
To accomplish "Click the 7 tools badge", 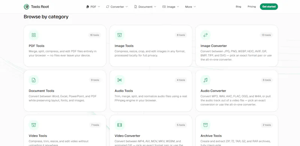I will pos(95,125).
